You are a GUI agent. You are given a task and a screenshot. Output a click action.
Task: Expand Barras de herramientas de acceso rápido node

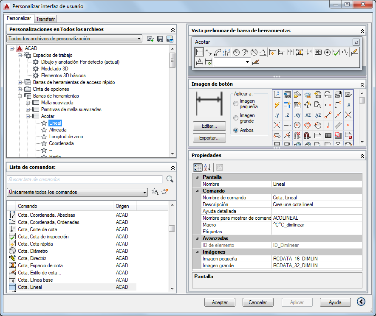[20, 82]
